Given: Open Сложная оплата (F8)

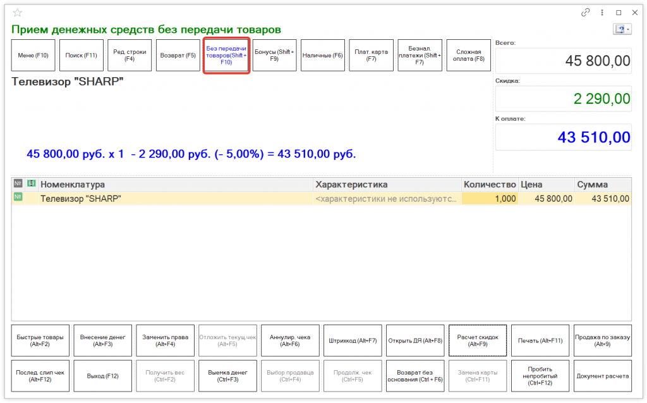Looking at the screenshot, I should pos(469,55).
